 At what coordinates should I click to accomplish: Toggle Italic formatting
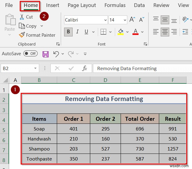tap(77, 32)
